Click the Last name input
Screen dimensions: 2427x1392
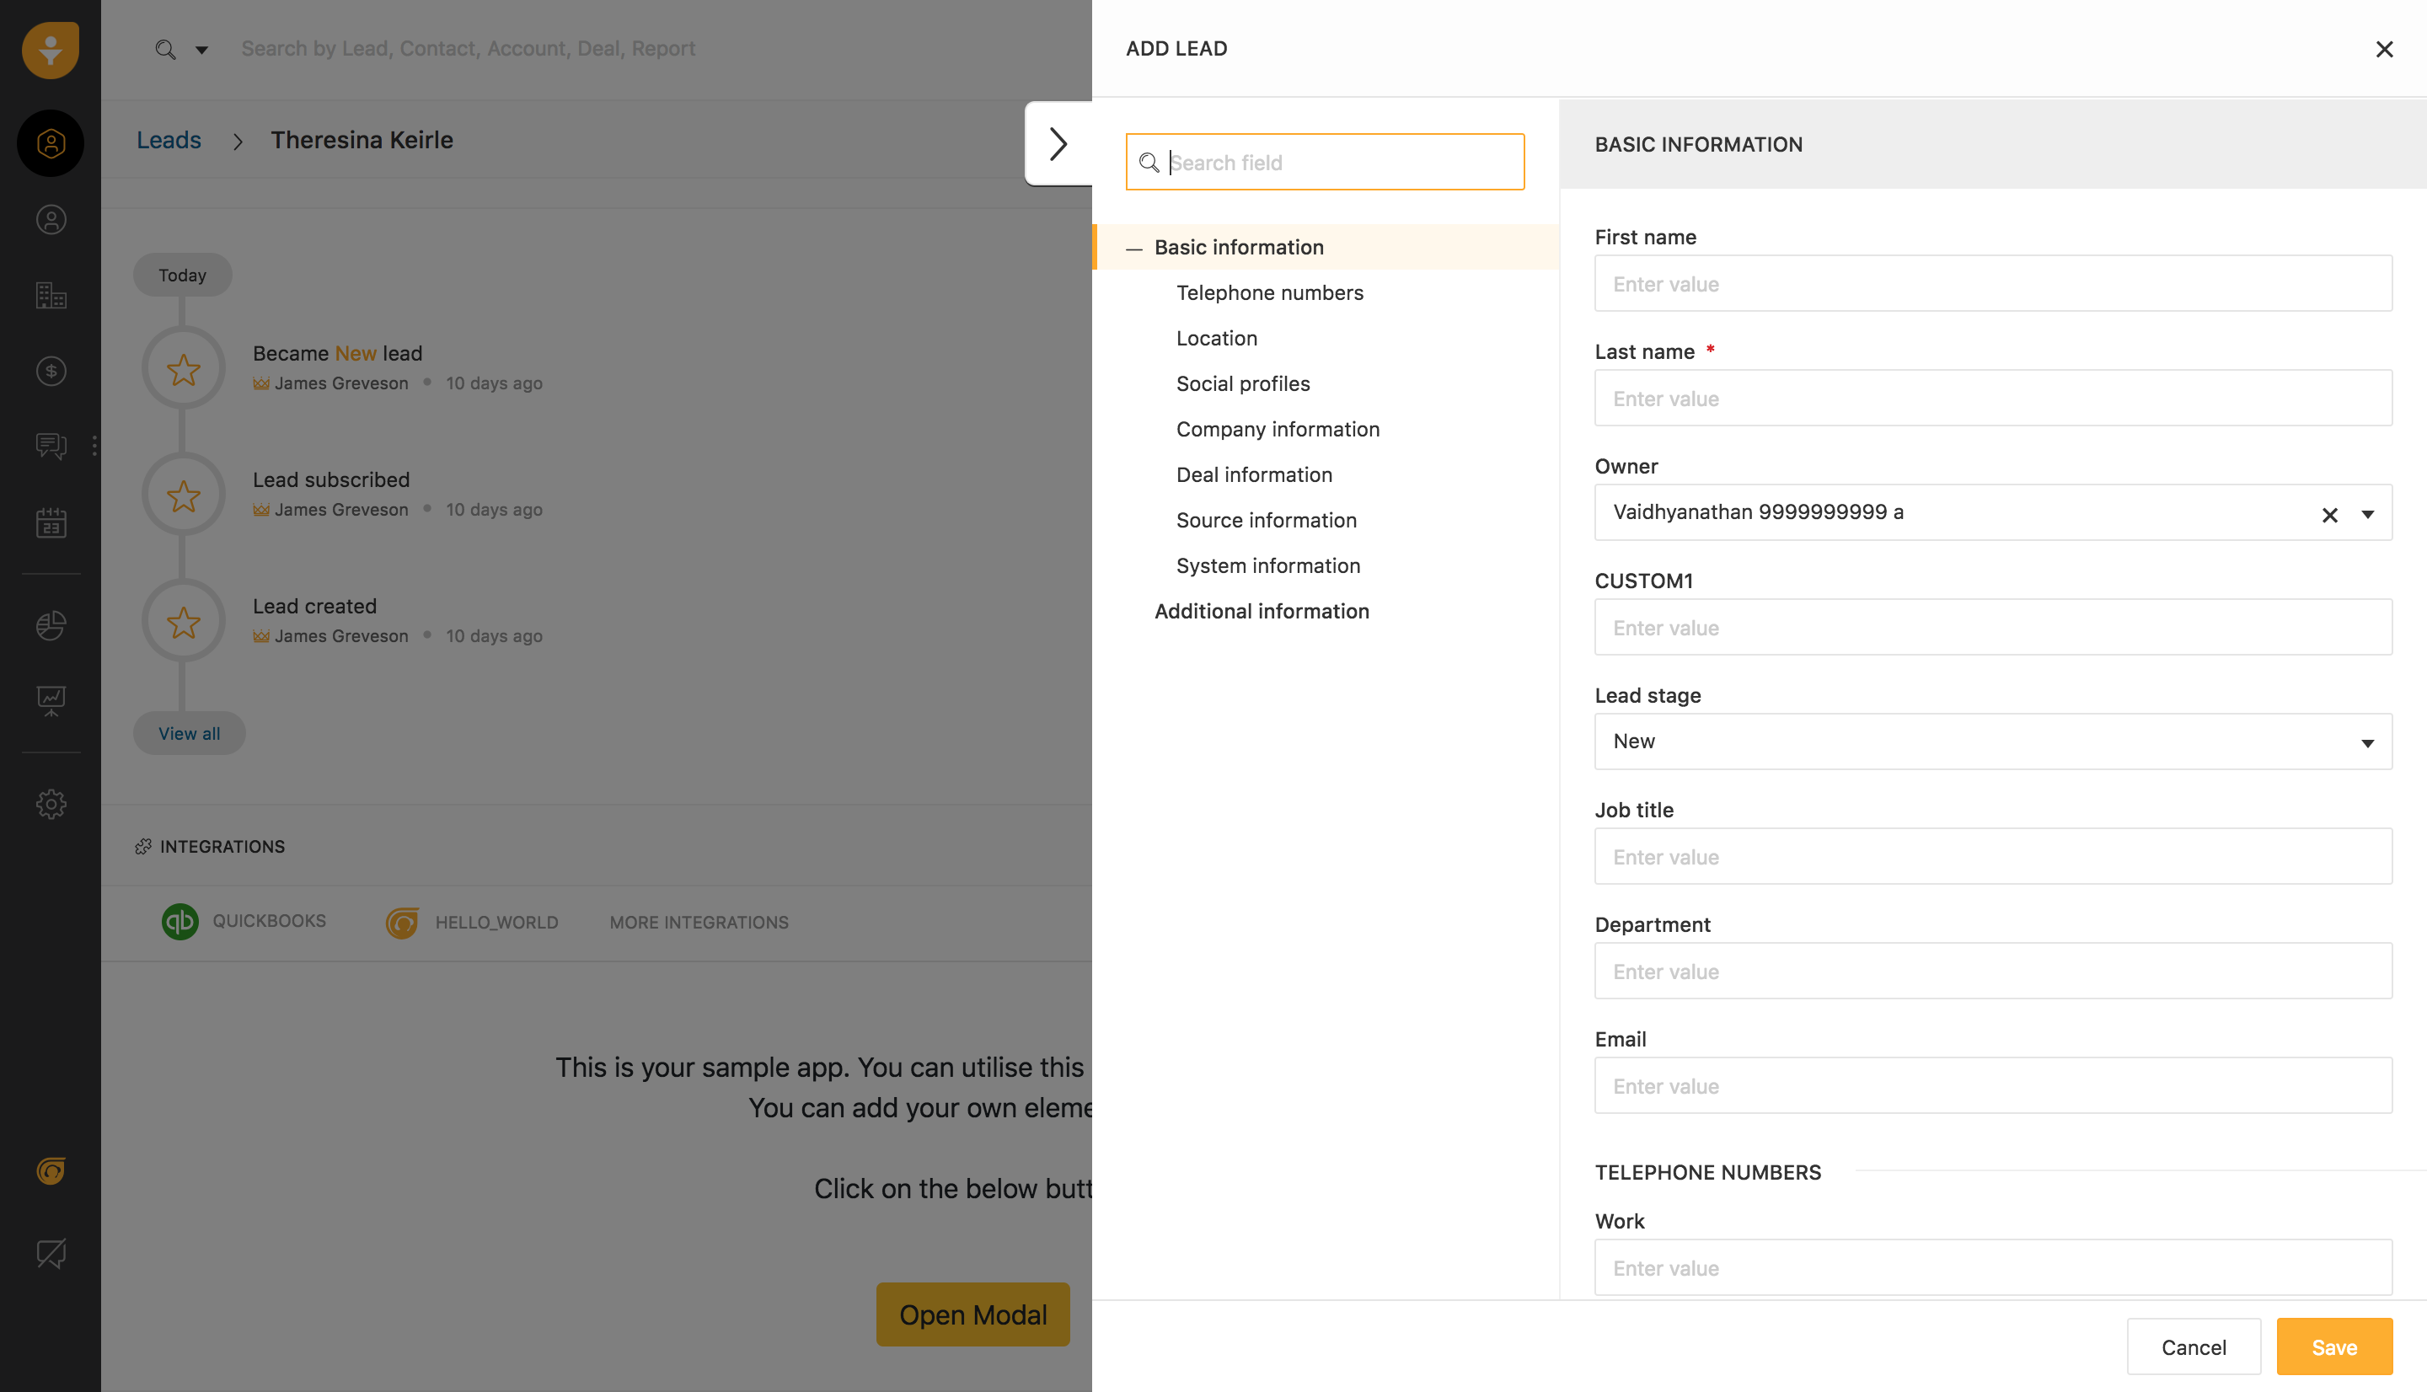(x=1993, y=398)
